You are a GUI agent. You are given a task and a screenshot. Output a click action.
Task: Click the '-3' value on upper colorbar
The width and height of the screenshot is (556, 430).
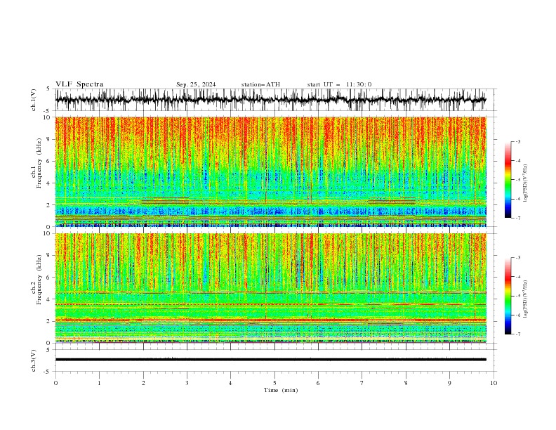click(518, 141)
